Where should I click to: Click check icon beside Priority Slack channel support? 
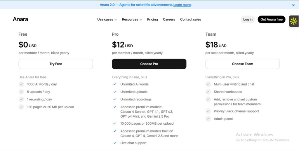click(x=208, y=111)
